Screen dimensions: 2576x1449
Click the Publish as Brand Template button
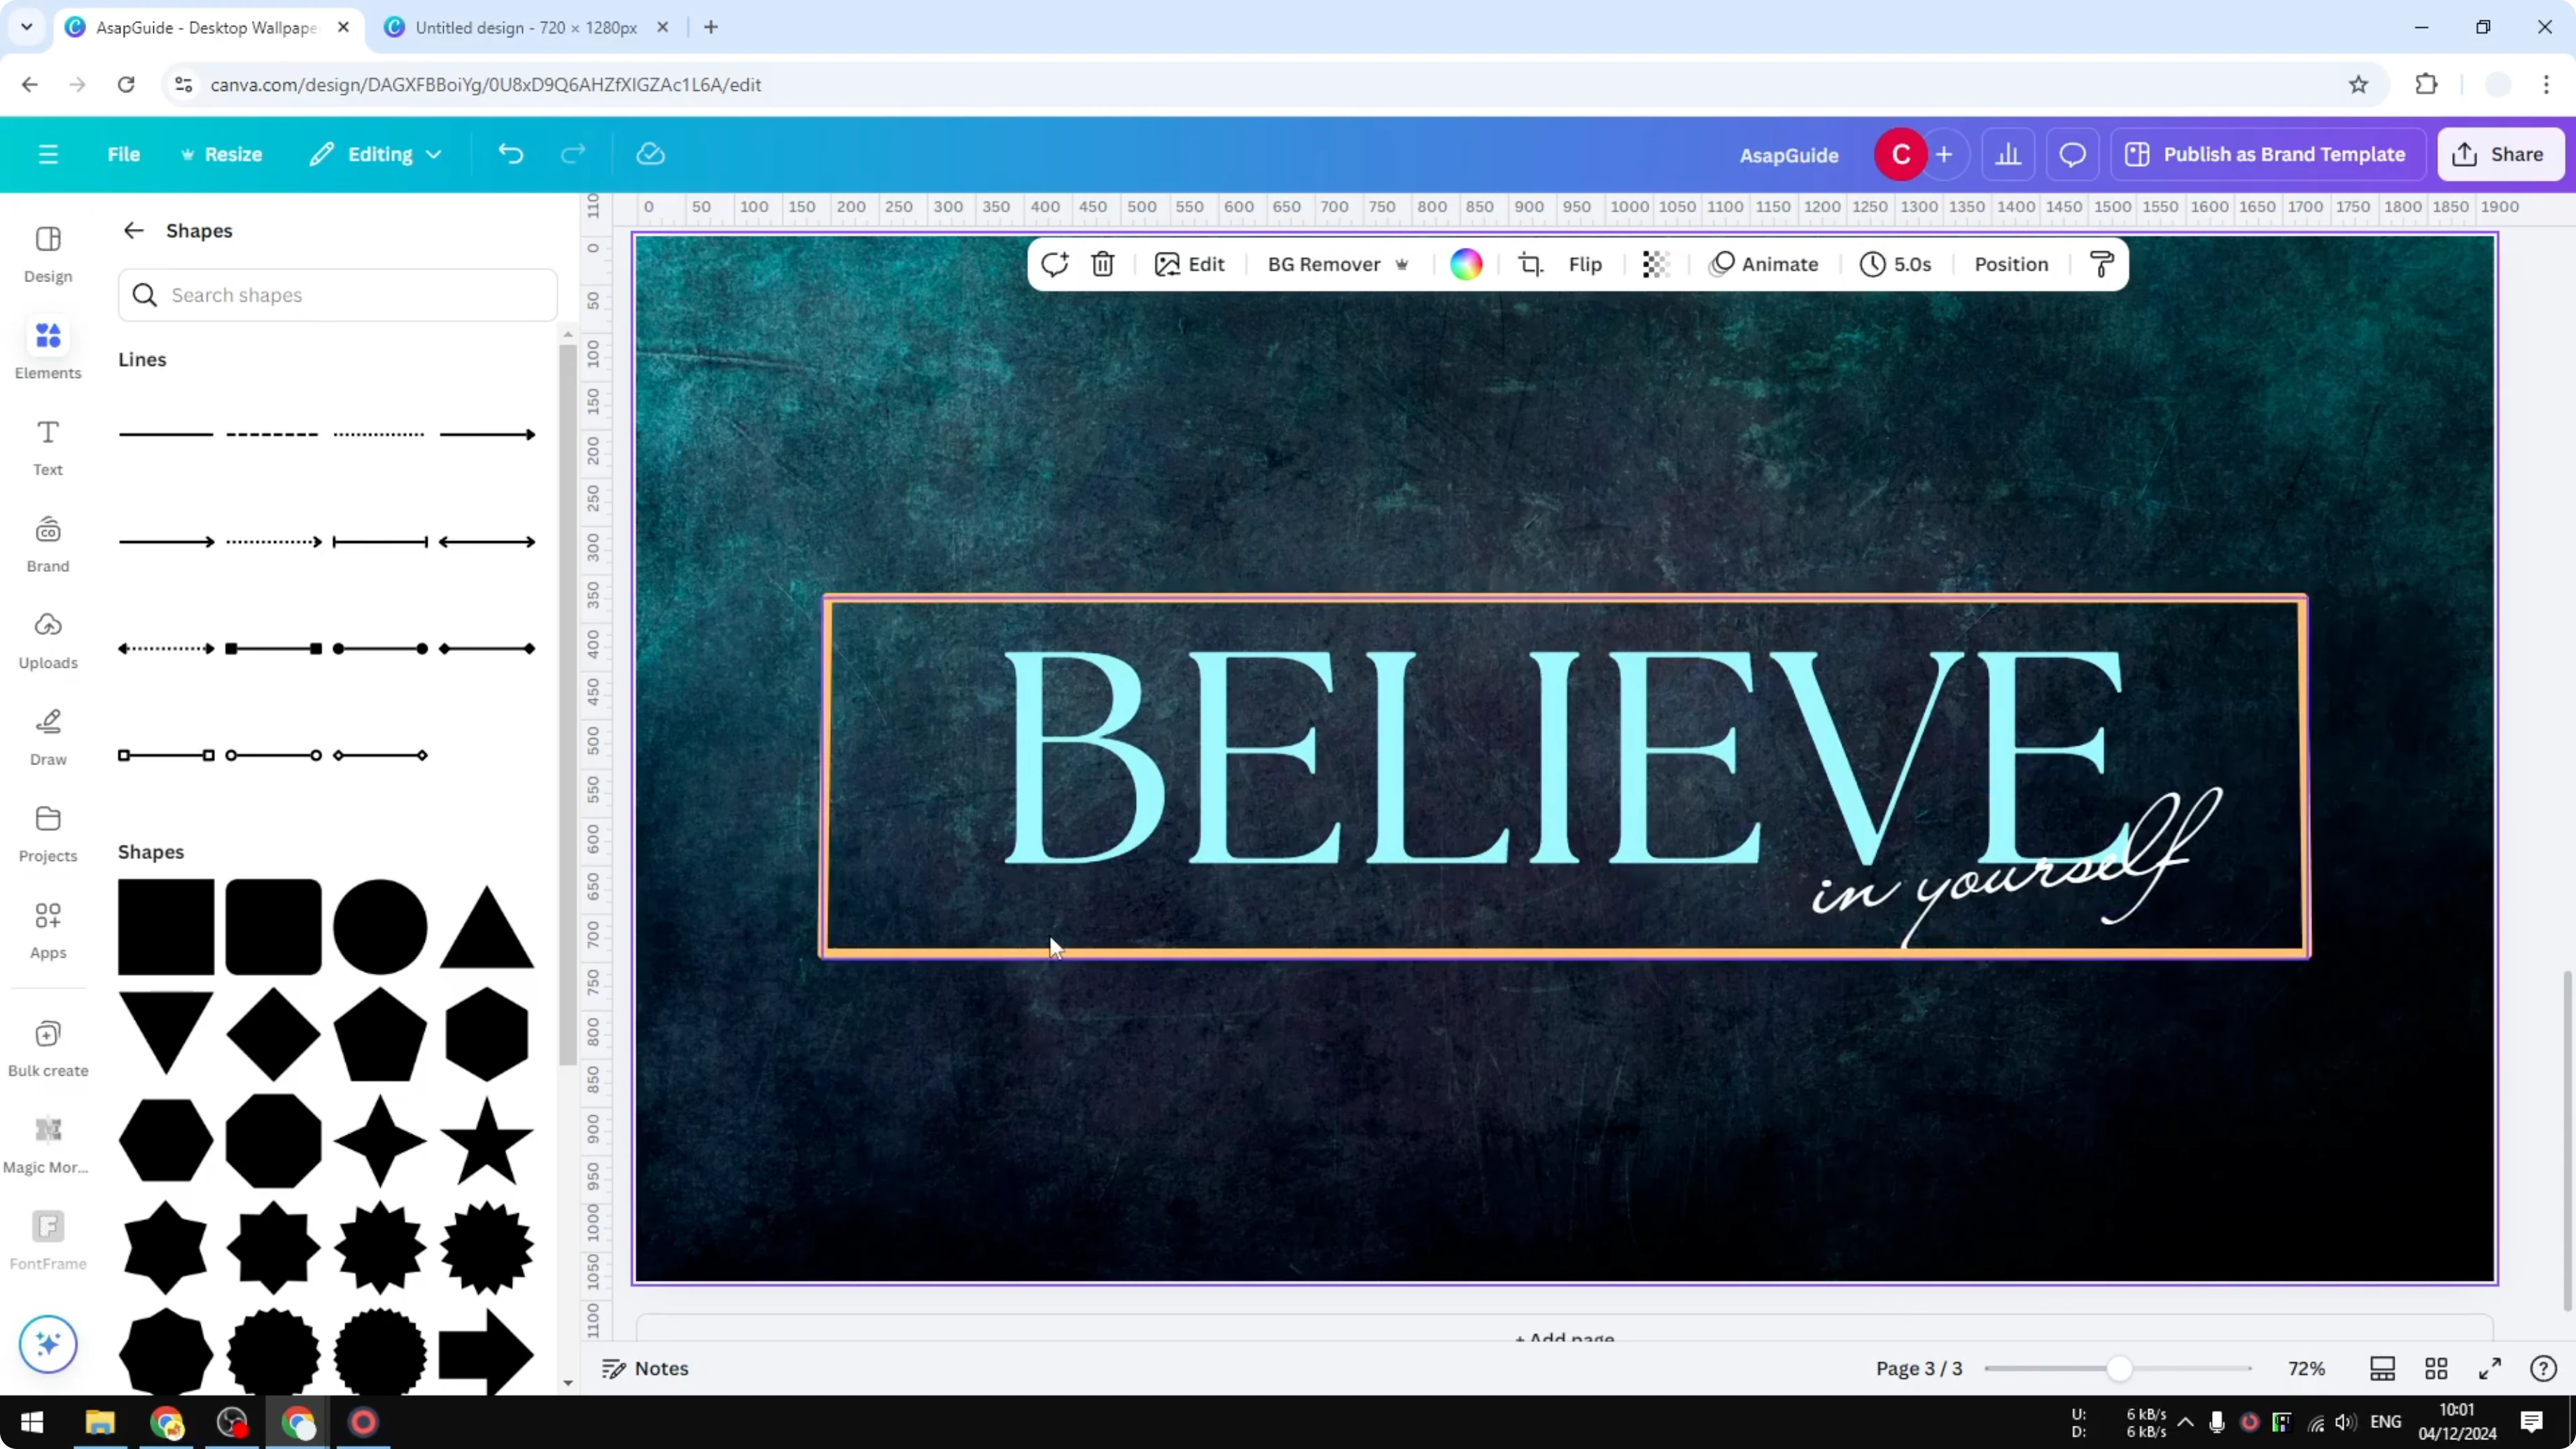(x=2267, y=154)
